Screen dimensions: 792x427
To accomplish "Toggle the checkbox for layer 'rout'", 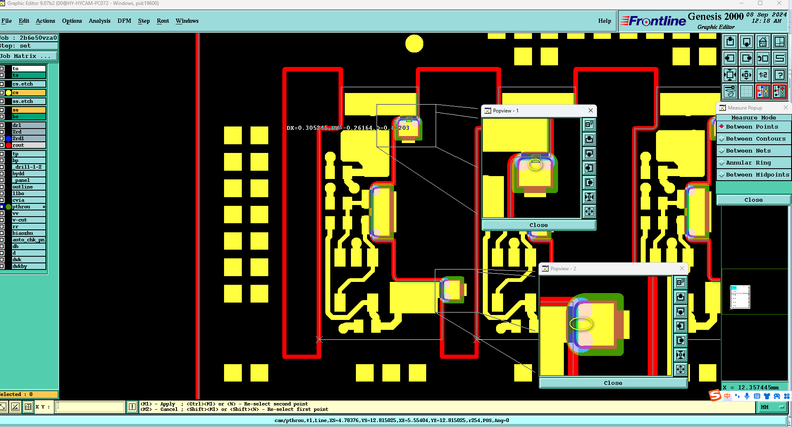I will coord(2,145).
